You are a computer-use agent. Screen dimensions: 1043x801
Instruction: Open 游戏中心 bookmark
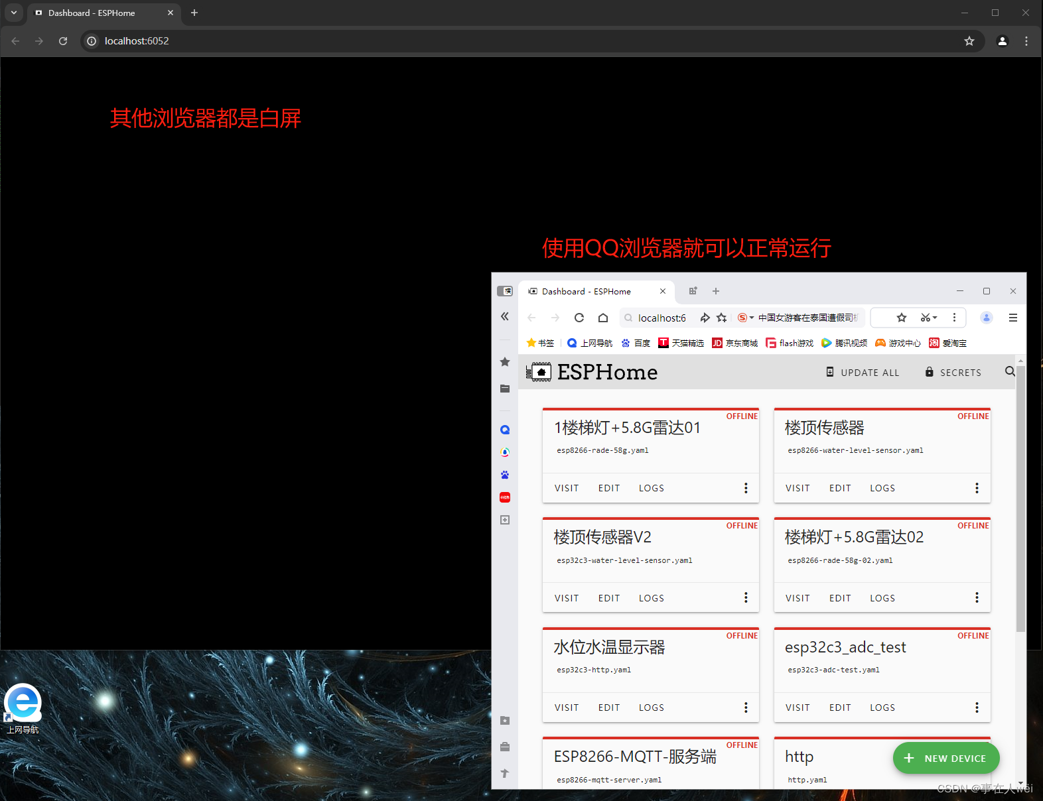898,343
